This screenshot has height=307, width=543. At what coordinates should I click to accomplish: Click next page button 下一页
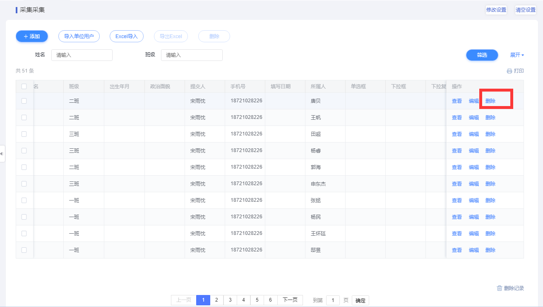(290, 300)
